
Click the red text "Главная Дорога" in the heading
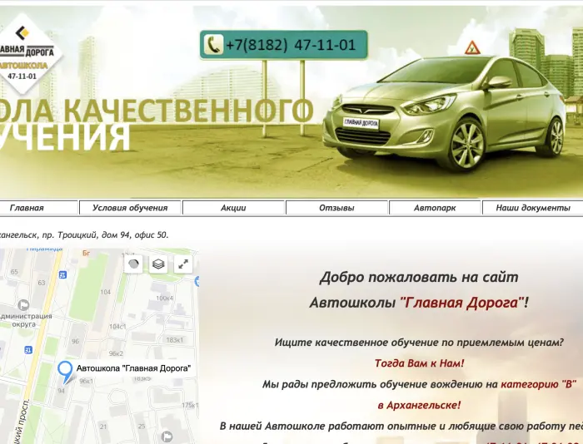(462, 303)
